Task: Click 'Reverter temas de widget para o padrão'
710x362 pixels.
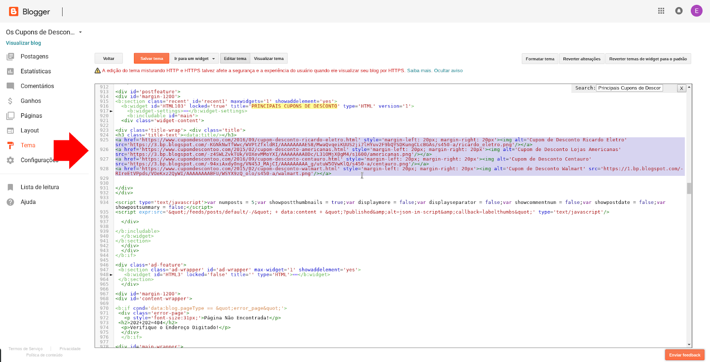Action: click(x=648, y=59)
